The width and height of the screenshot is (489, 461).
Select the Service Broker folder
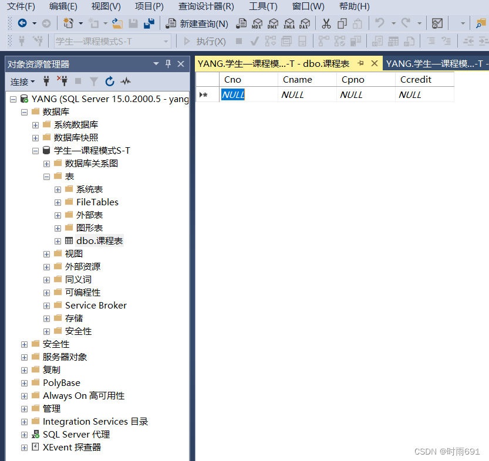(96, 305)
